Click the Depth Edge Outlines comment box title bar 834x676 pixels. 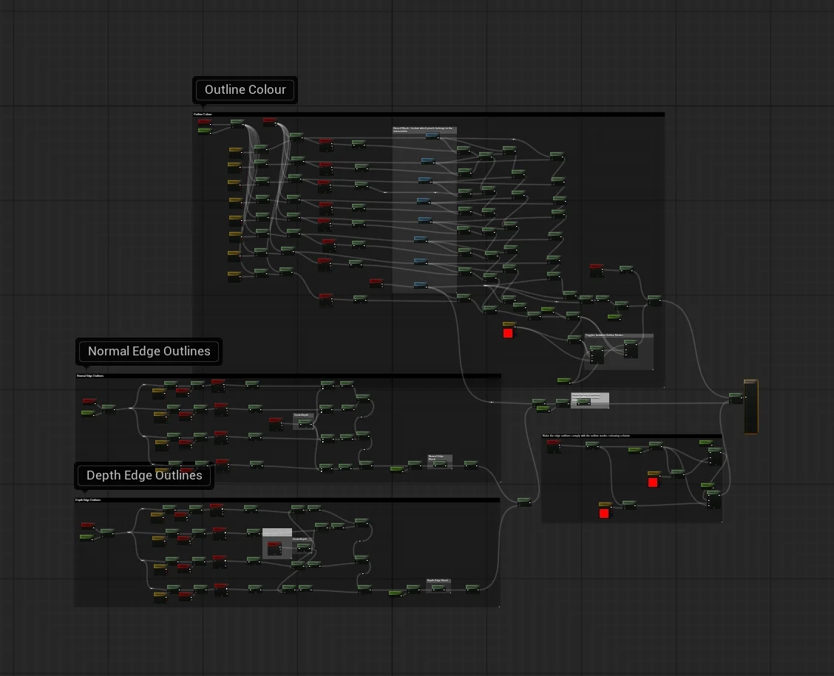(287, 499)
